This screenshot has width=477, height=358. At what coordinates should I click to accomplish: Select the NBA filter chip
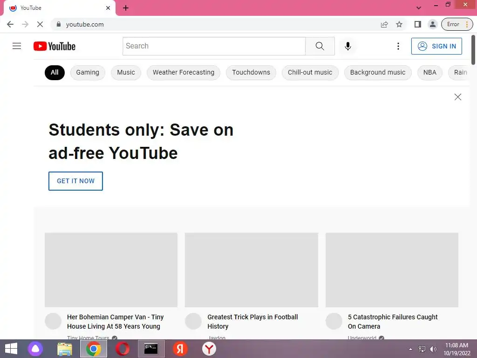429,72
